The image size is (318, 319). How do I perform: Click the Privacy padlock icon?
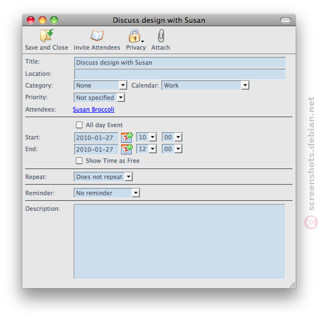pos(134,36)
